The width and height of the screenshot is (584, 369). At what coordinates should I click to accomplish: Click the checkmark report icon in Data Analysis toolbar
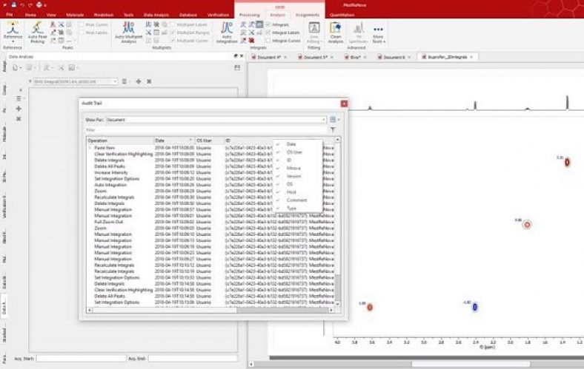tap(72, 67)
